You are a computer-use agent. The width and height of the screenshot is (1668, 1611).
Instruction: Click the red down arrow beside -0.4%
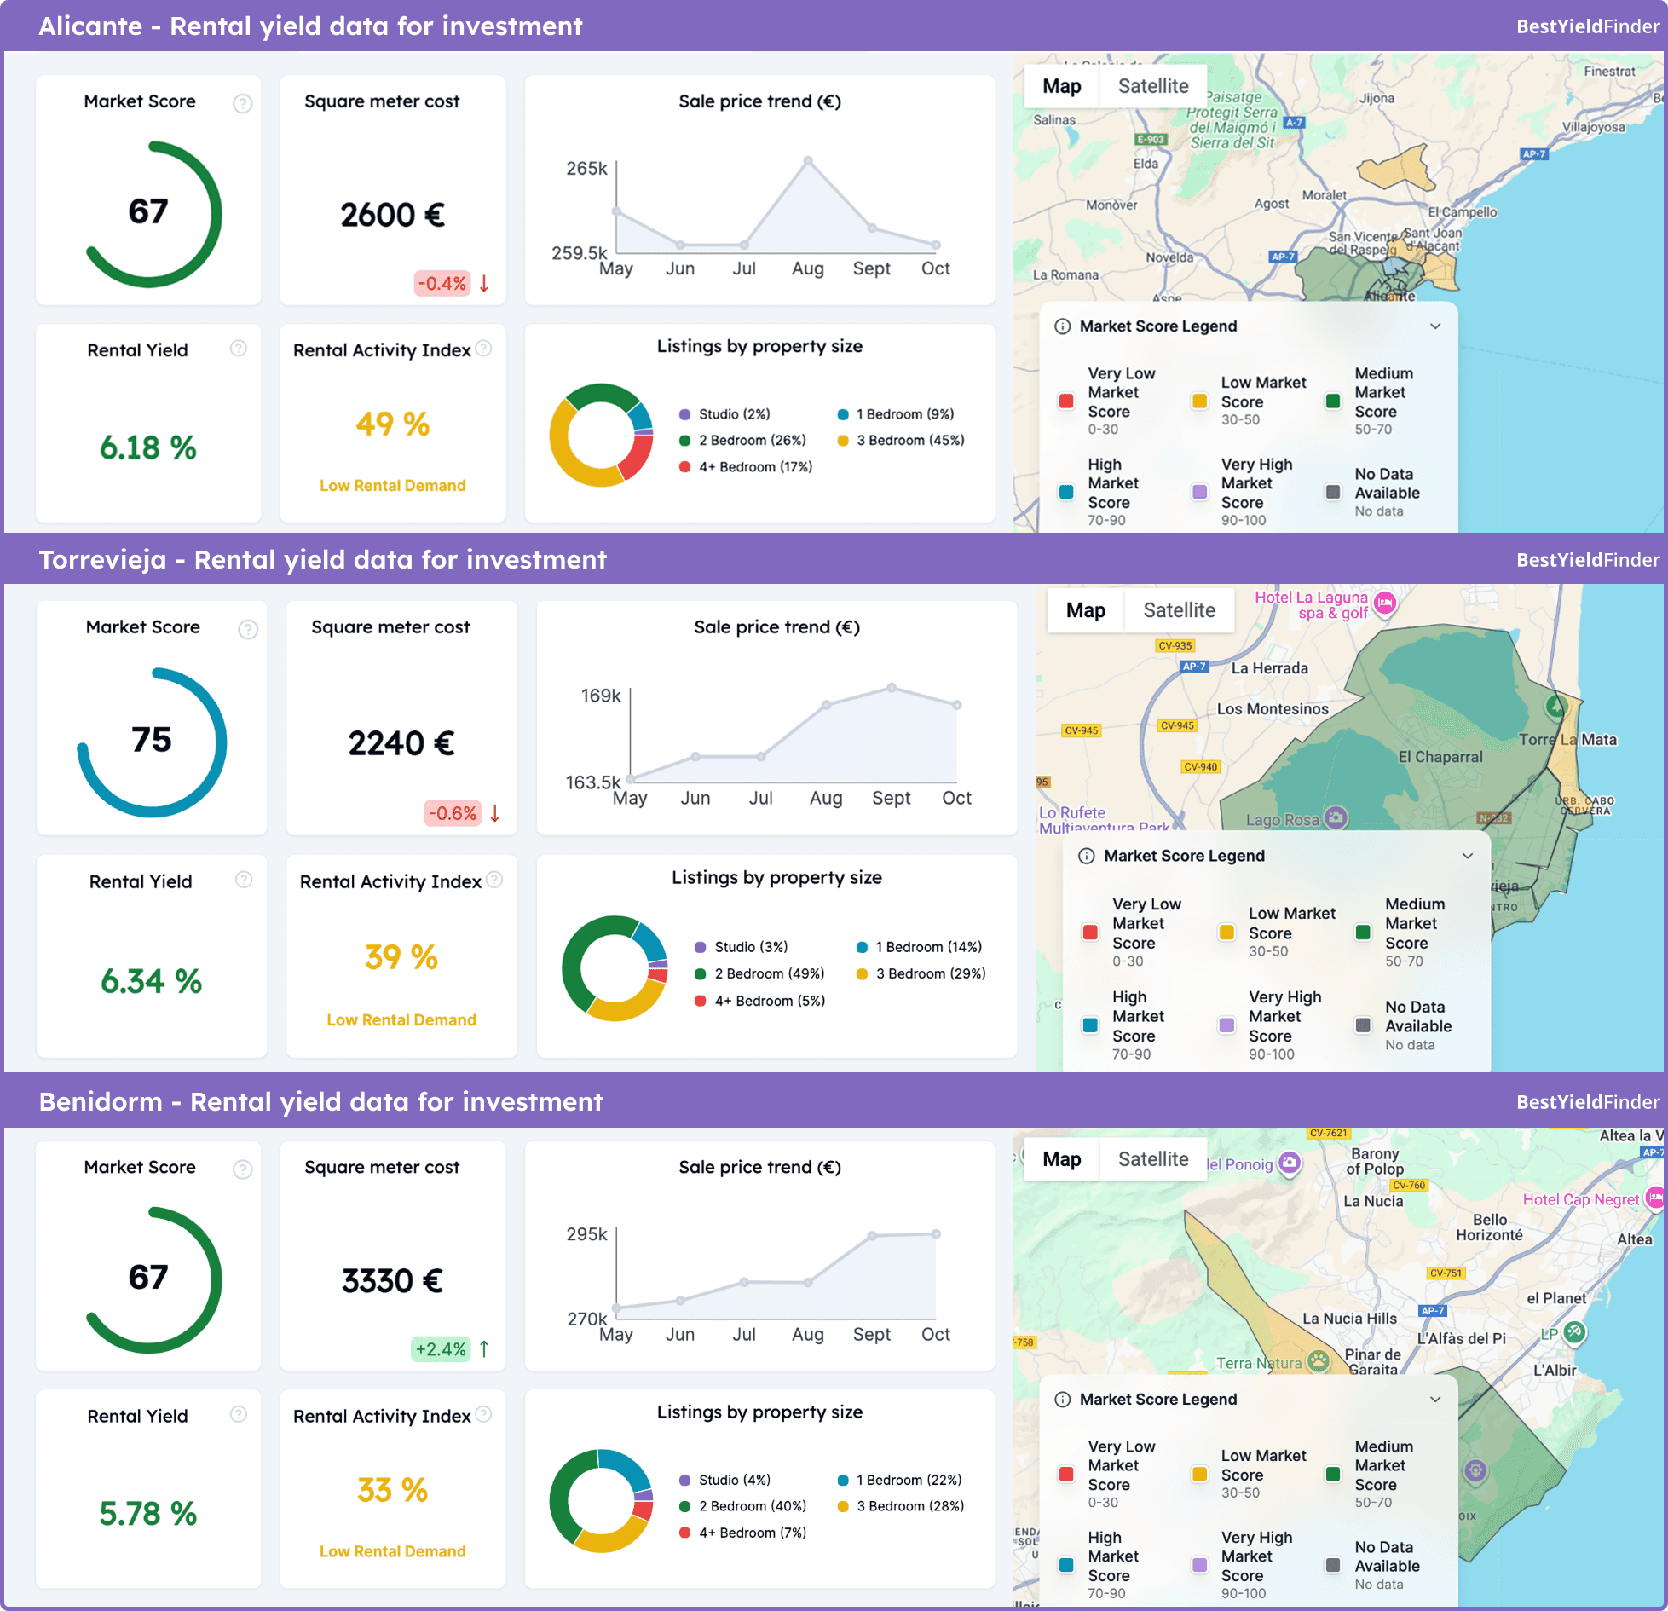click(x=484, y=283)
